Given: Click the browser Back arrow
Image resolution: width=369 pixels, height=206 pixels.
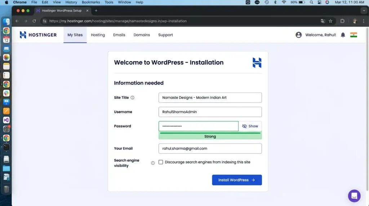Looking at the screenshot, I should [17, 21].
